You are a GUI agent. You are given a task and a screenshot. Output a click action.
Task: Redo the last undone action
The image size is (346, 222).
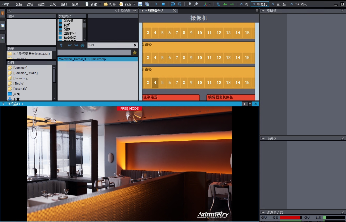180,4
